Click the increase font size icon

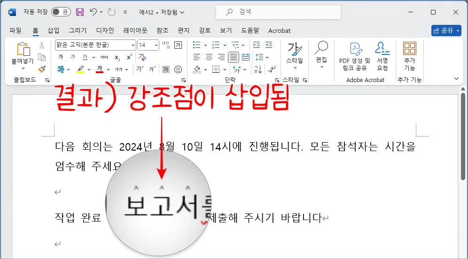click(140, 69)
